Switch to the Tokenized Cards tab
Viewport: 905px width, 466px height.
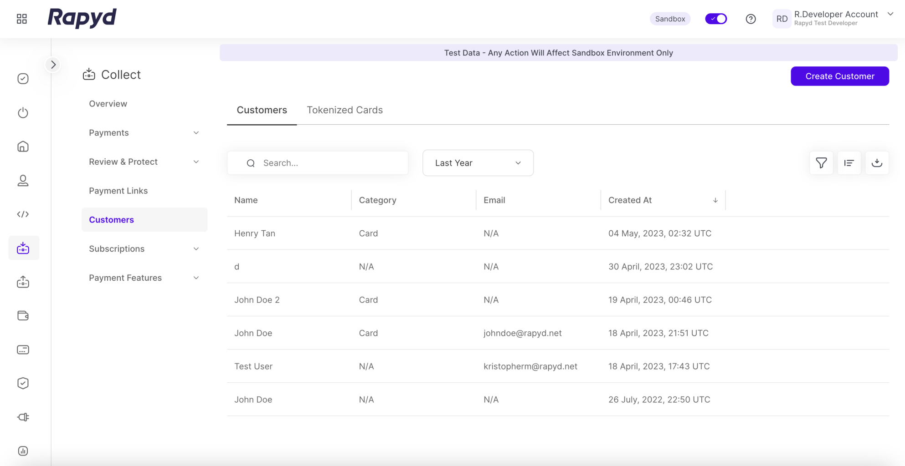click(345, 110)
